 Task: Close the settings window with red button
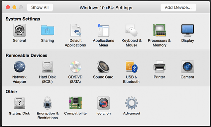(x=8, y=7)
